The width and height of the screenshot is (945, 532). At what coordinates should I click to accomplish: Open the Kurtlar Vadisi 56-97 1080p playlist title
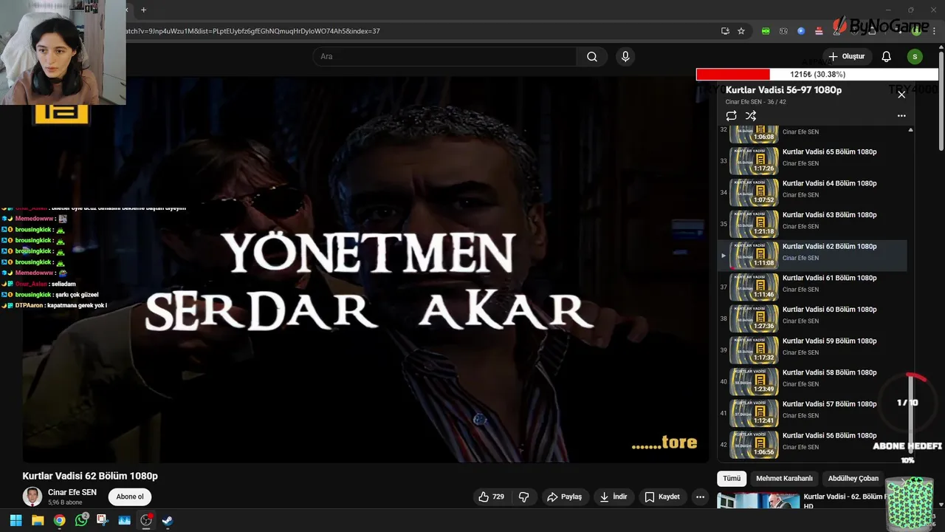(783, 90)
